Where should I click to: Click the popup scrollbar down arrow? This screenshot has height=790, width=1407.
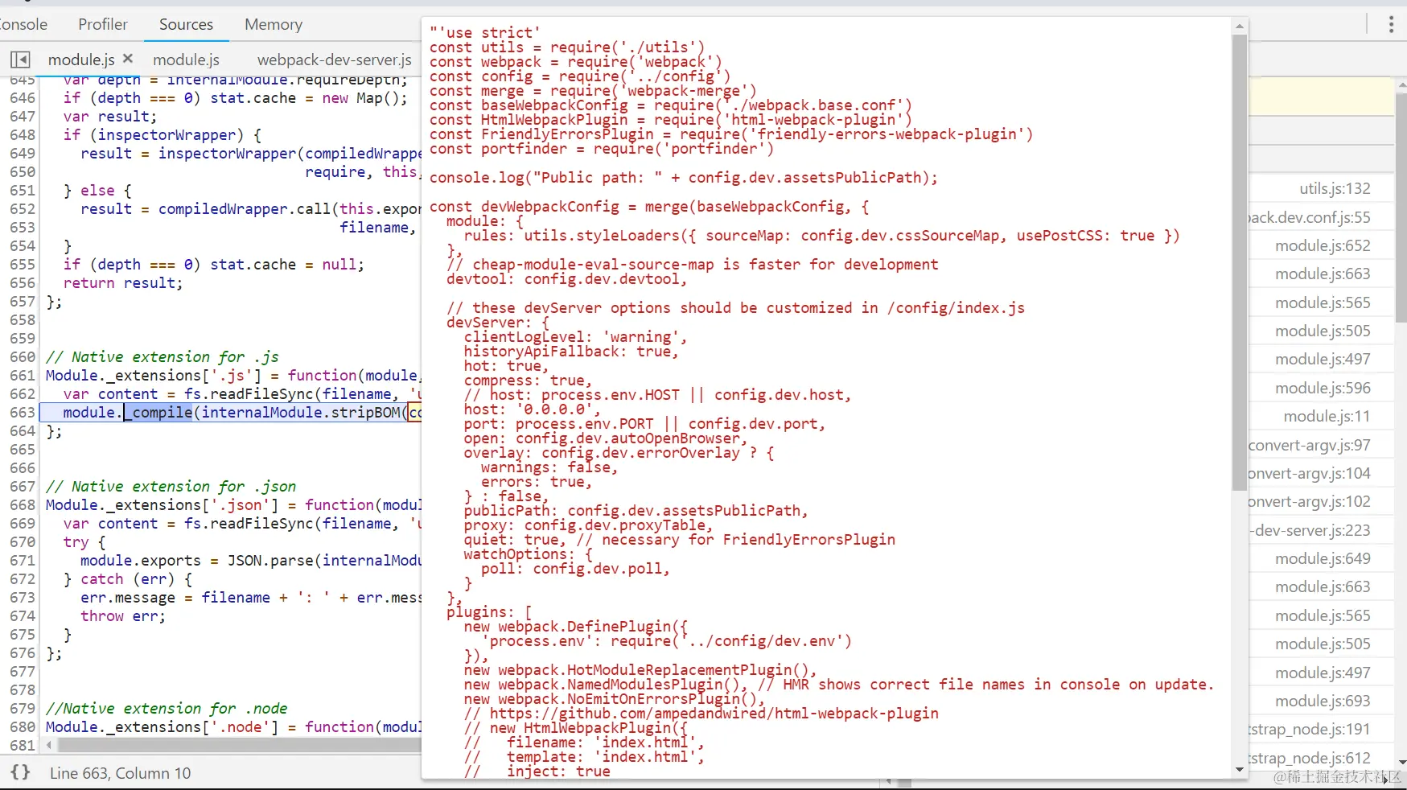pyautogui.click(x=1239, y=770)
